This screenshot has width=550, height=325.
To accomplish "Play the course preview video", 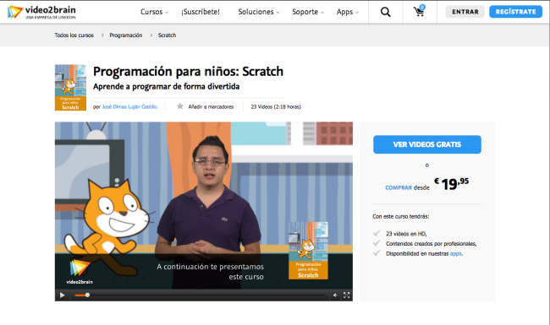I will 62,295.
